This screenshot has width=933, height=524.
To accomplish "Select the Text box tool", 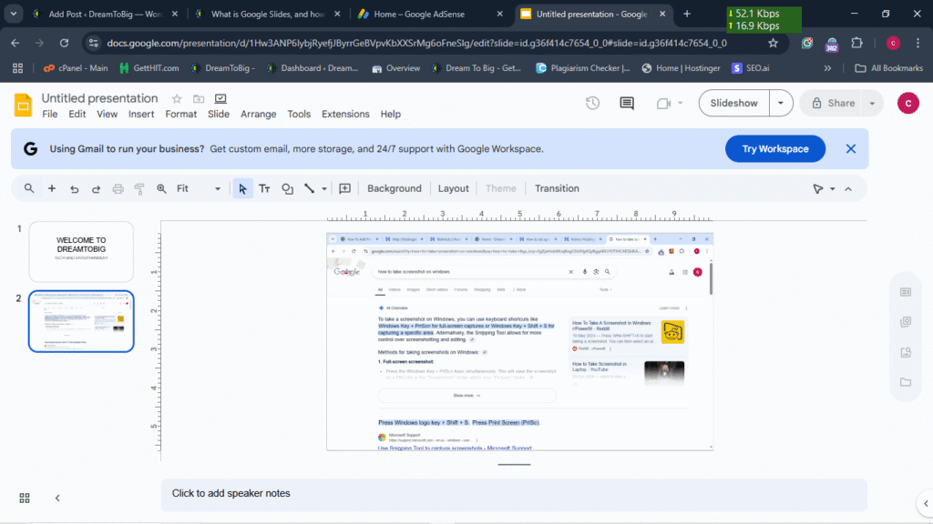I will pos(264,188).
